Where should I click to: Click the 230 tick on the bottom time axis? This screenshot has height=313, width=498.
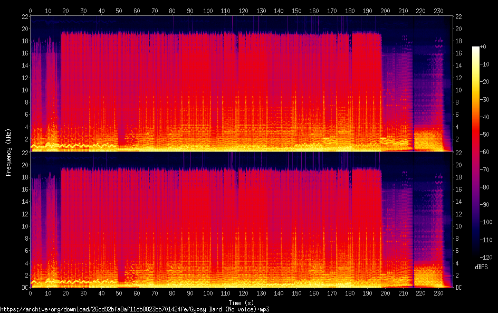[x=439, y=293]
